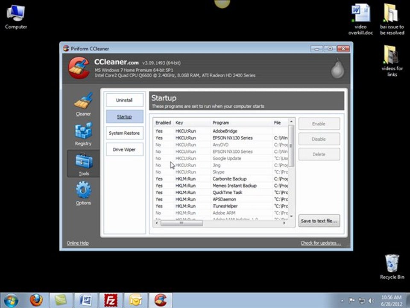Click the network tray icon
Screen dimensions: 410x308
tap(362, 301)
